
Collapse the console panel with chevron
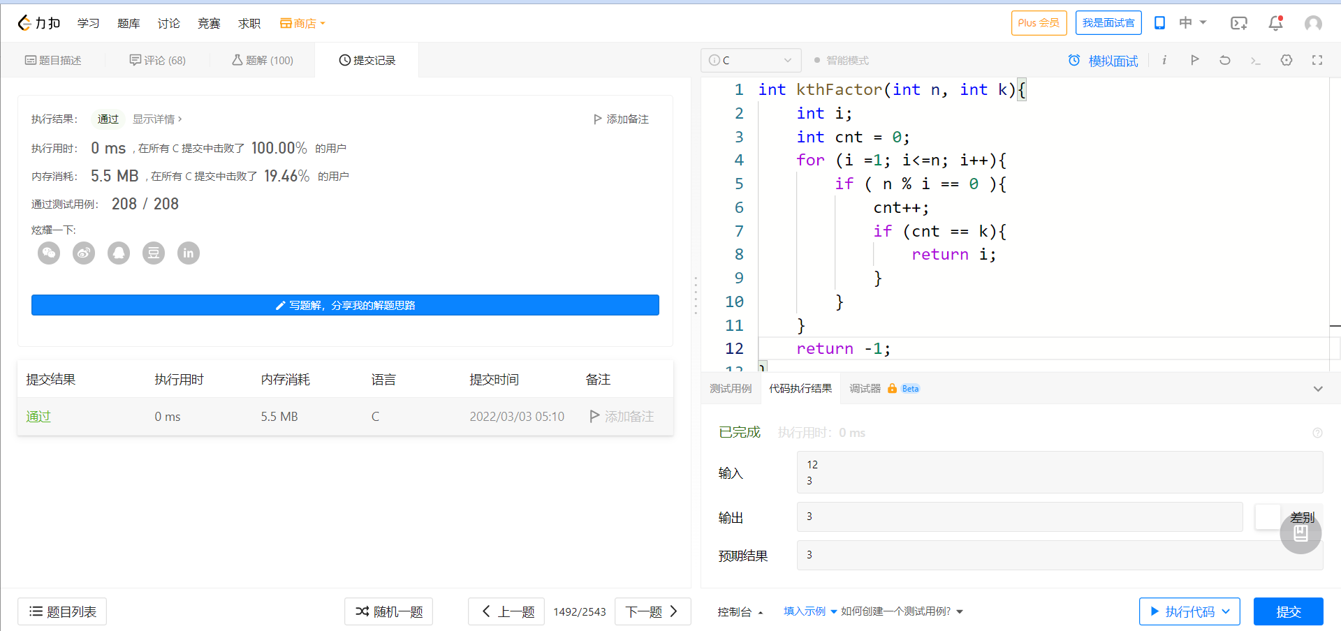[1317, 389]
